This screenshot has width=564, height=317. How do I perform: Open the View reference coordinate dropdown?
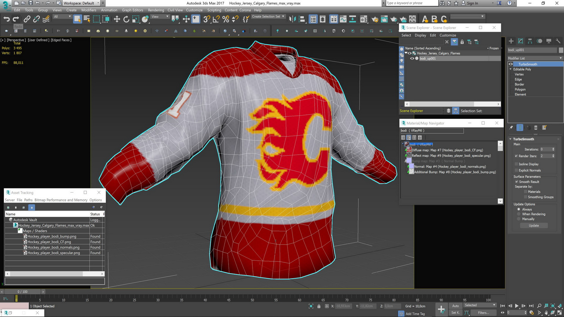click(160, 17)
